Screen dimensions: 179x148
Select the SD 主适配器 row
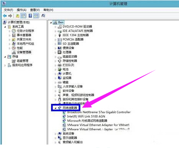point(71,44)
